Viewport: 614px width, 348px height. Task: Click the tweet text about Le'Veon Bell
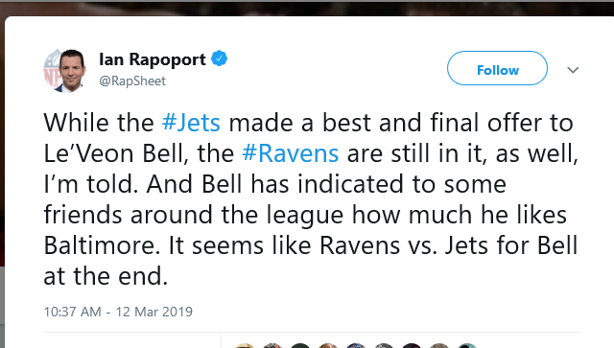[311, 199]
